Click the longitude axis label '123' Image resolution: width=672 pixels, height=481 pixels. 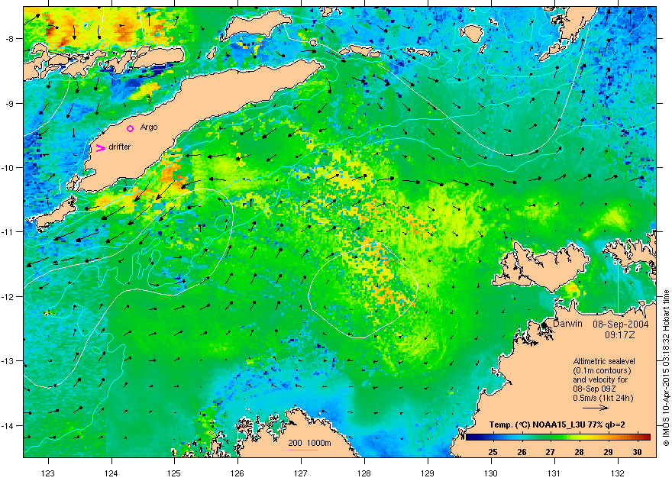(x=48, y=473)
